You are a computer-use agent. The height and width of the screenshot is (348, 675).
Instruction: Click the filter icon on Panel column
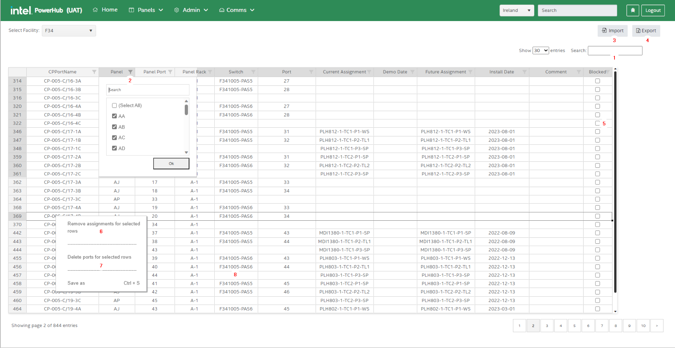pyautogui.click(x=131, y=72)
